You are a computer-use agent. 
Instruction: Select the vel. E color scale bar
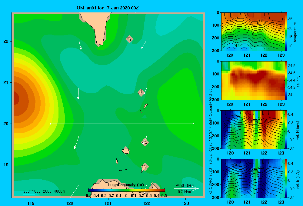pos(286,178)
